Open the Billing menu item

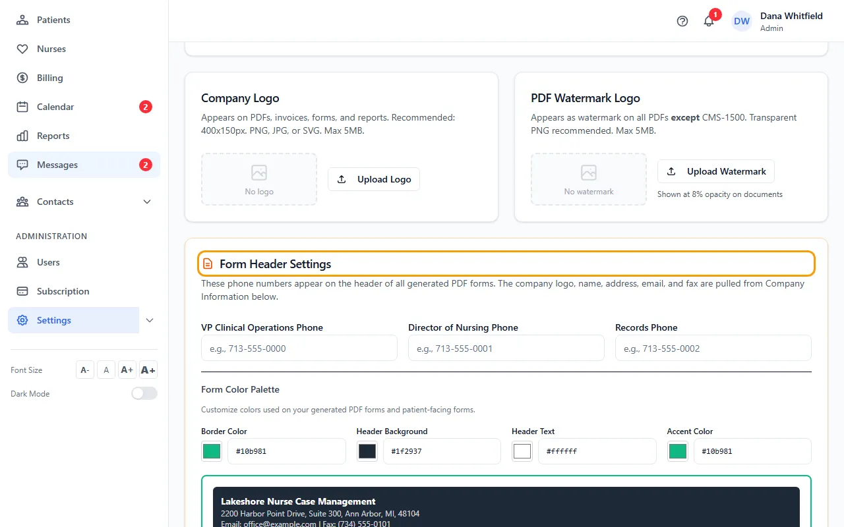click(x=84, y=78)
